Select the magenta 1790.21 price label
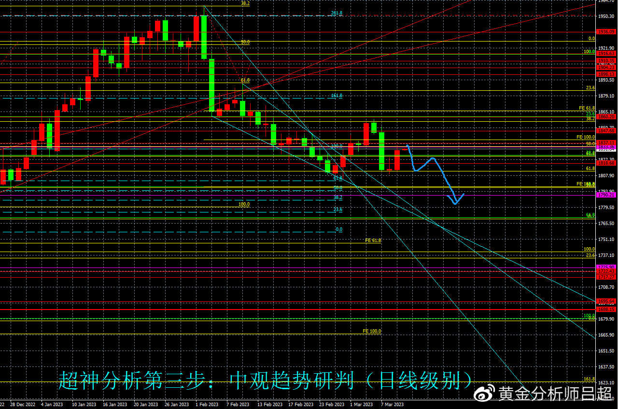 pos(606,195)
